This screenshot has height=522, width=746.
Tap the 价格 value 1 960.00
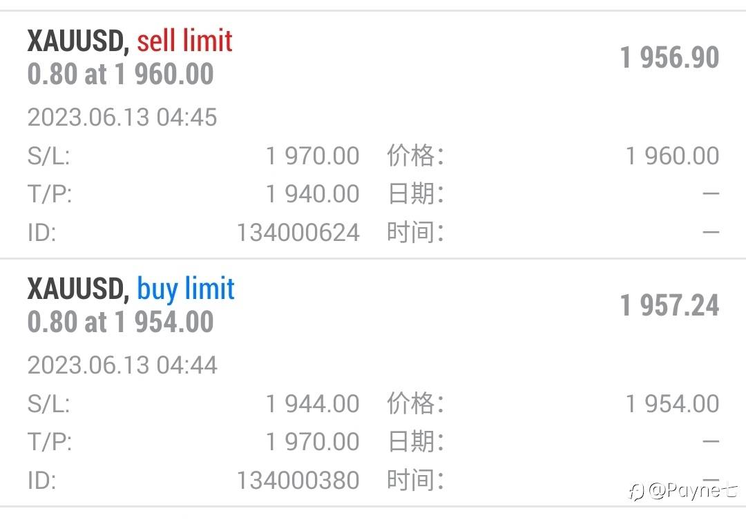point(672,156)
